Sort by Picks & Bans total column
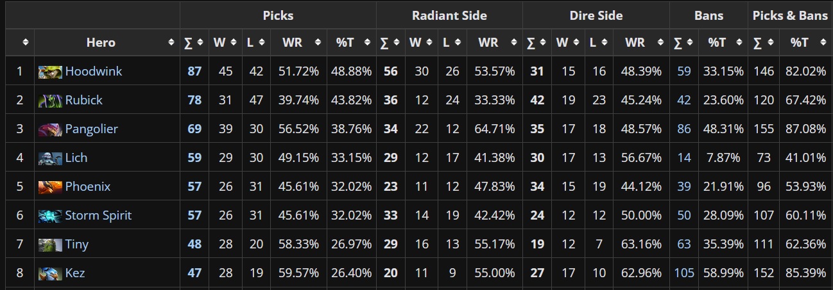Screen dimensions: 833x290 coord(764,42)
